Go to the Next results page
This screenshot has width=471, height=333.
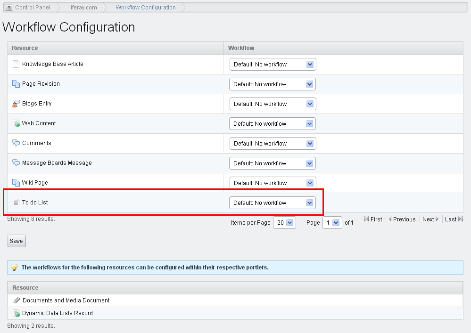pos(430,219)
